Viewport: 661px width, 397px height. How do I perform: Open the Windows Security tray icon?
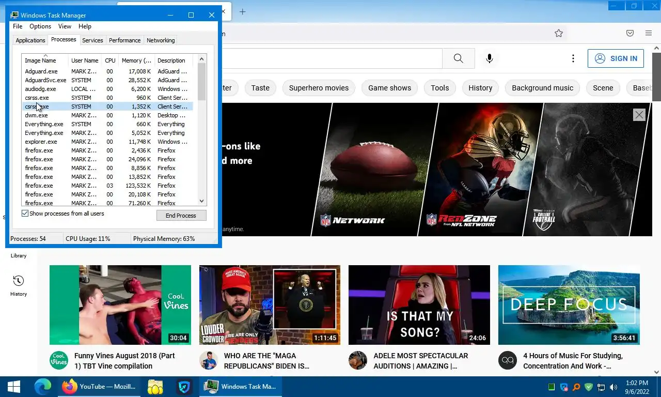click(564, 387)
